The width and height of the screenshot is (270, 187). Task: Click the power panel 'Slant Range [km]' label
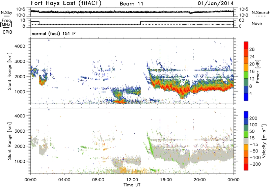9,71
